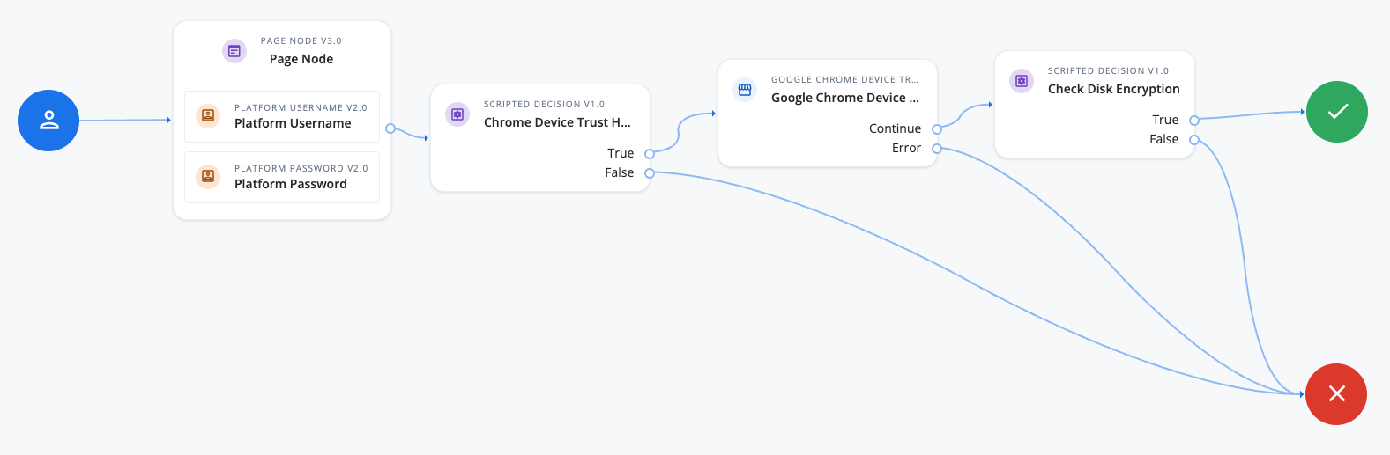The width and height of the screenshot is (1390, 455).
Task: Select the Page Node title
Action: (301, 59)
